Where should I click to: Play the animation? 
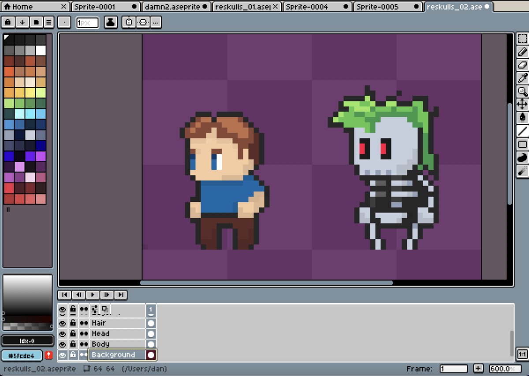pos(92,294)
